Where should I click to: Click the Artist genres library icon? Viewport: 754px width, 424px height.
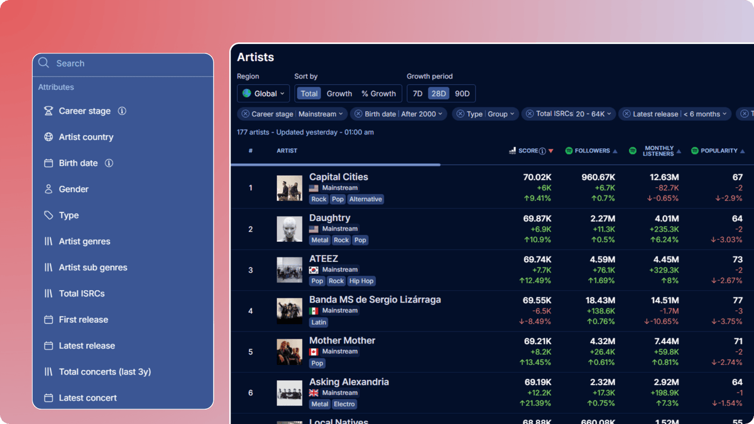tap(48, 241)
